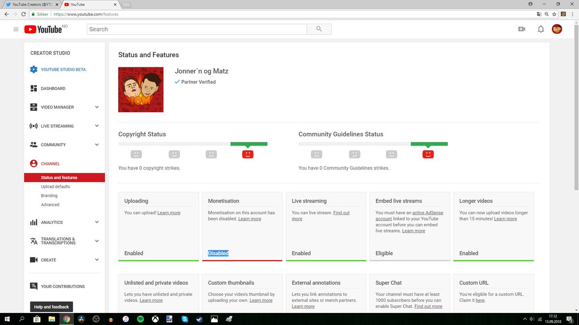Open the YouTube hamburger guide menu
Image resolution: width=579 pixels, height=325 pixels.
(16, 29)
